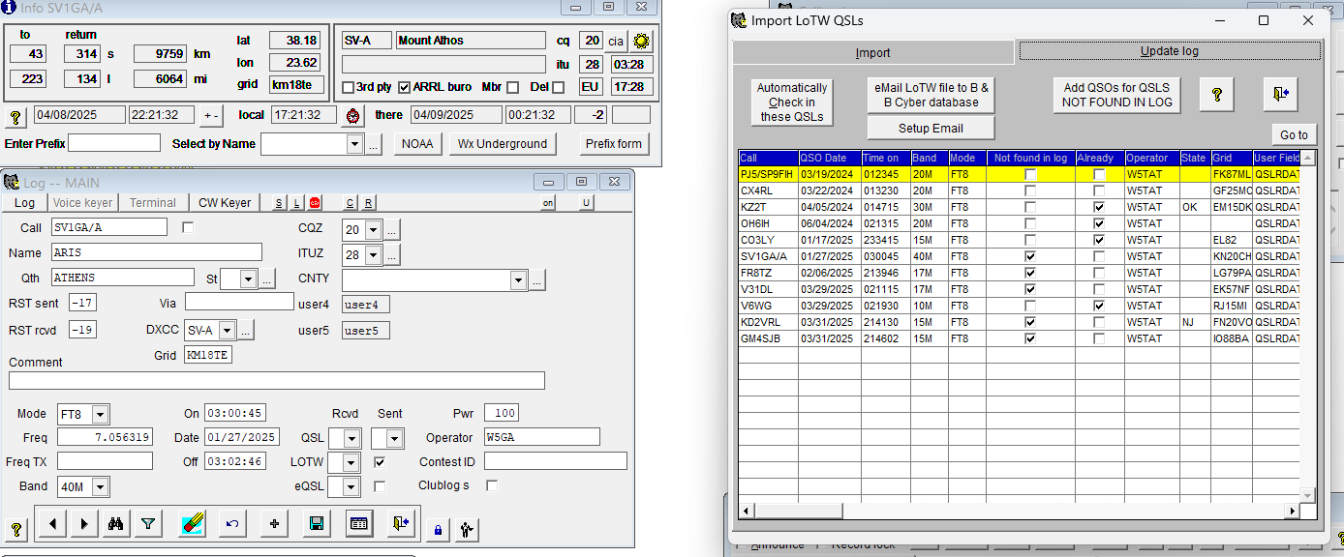Viewport: 1344px width, 557px height.
Task: Open search with binoculars icon
Action: pos(116,523)
